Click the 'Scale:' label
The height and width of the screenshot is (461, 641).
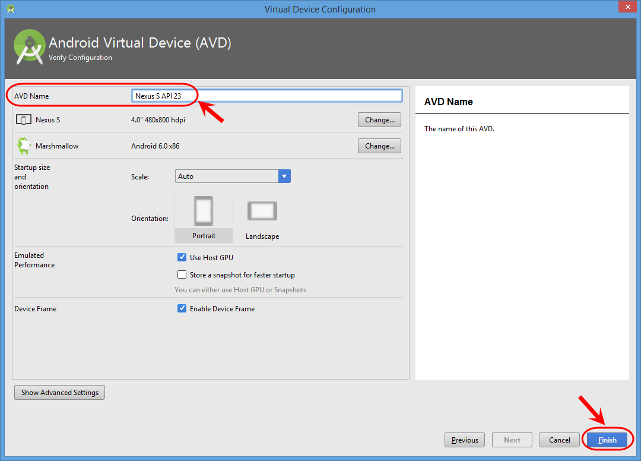click(x=140, y=176)
